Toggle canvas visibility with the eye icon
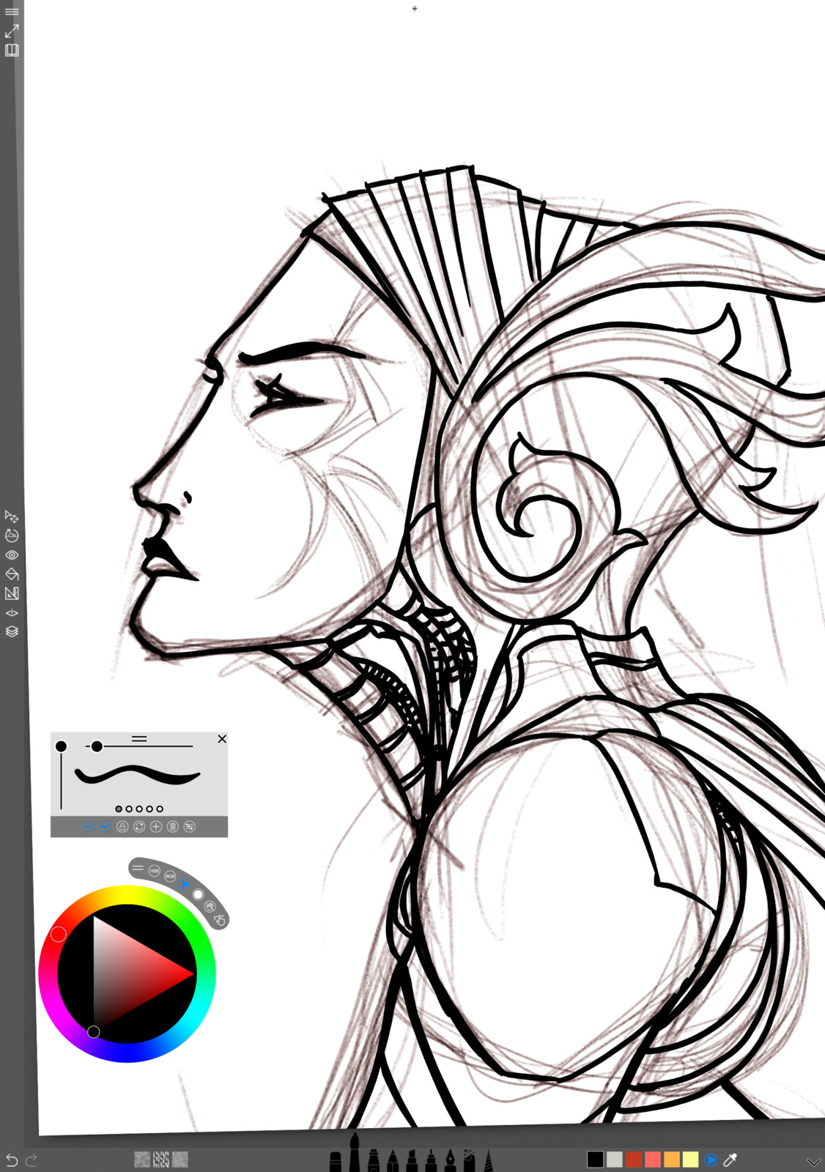 click(x=12, y=555)
